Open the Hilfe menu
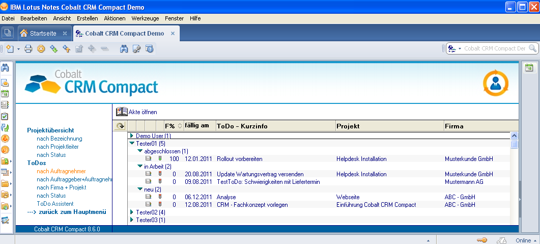 pos(195,18)
